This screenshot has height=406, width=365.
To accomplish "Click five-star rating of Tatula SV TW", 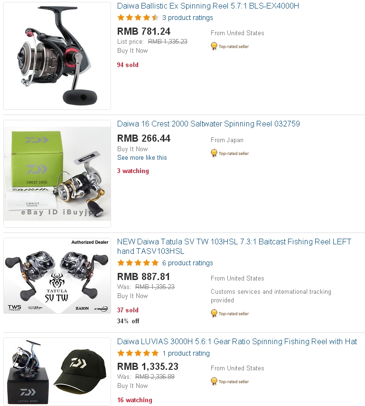I will click(x=138, y=263).
